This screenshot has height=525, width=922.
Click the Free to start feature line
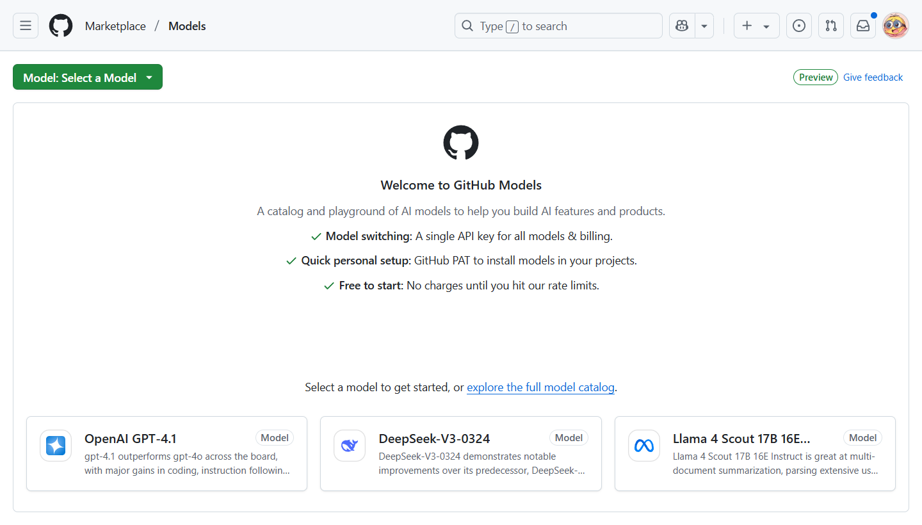461,286
